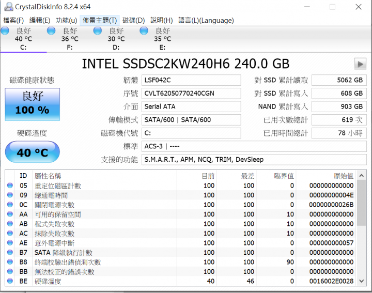Viewport: 372px width, 293px height.
Task: Go to next disk with the arrow button
Action: pos(360,64)
